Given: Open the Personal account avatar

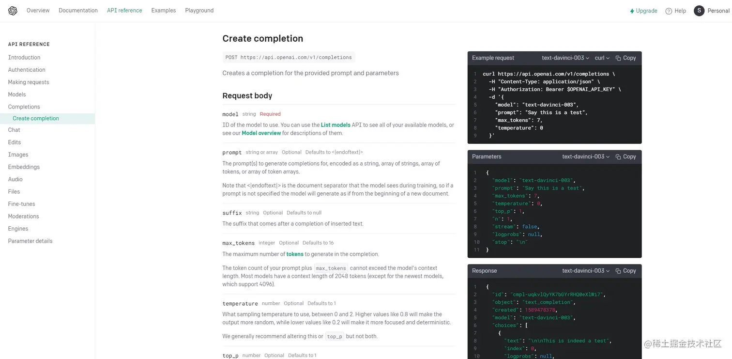Looking at the screenshot, I should [699, 11].
